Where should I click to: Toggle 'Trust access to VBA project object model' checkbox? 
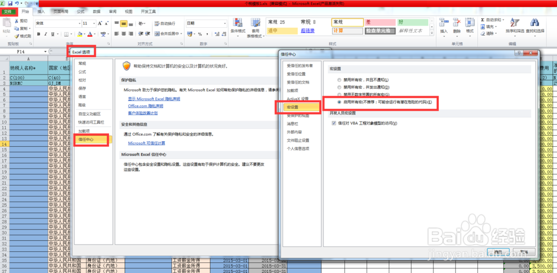(x=334, y=123)
